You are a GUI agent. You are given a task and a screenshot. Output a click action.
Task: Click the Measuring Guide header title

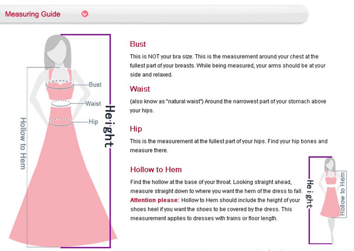(33, 14)
